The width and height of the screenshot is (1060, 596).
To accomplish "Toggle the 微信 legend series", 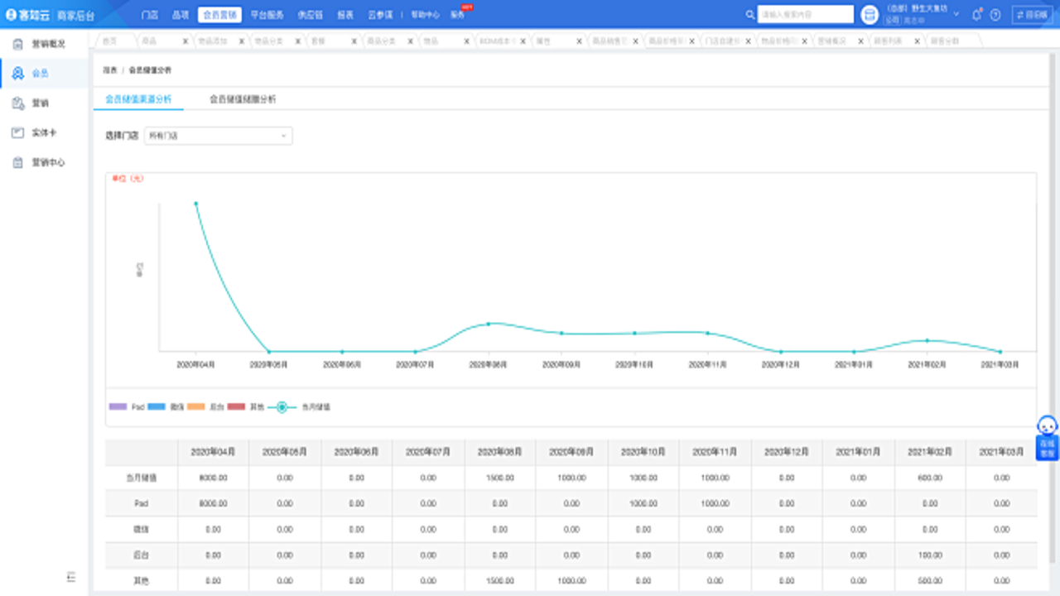I will click(x=166, y=406).
